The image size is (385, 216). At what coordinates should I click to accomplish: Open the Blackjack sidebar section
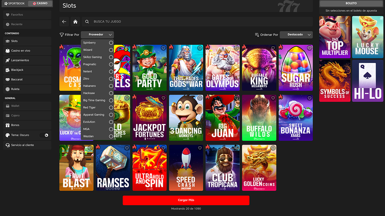(17, 70)
